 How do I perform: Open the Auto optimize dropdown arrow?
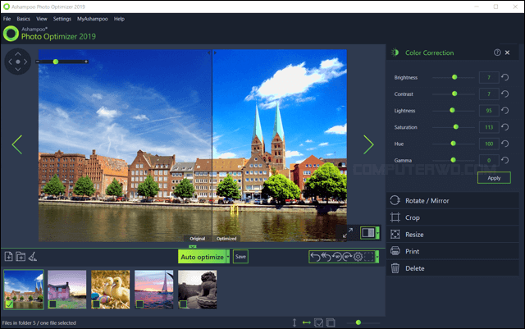228,257
